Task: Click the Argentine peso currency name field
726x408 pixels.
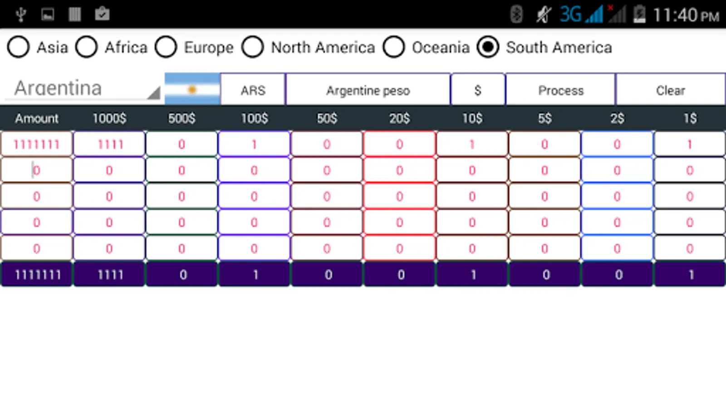Action: (x=368, y=89)
